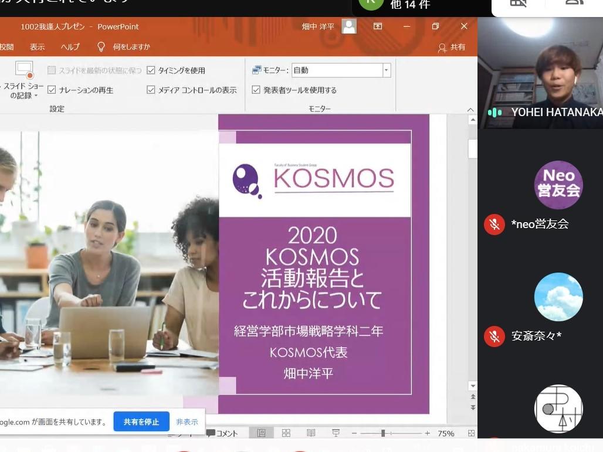The height and width of the screenshot is (452, 603).
Task: Click the 非表示 link
Action: click(187, 422)
